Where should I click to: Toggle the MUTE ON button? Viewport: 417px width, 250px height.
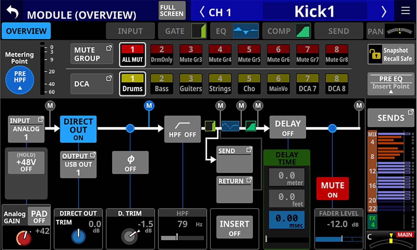(332, 189)
